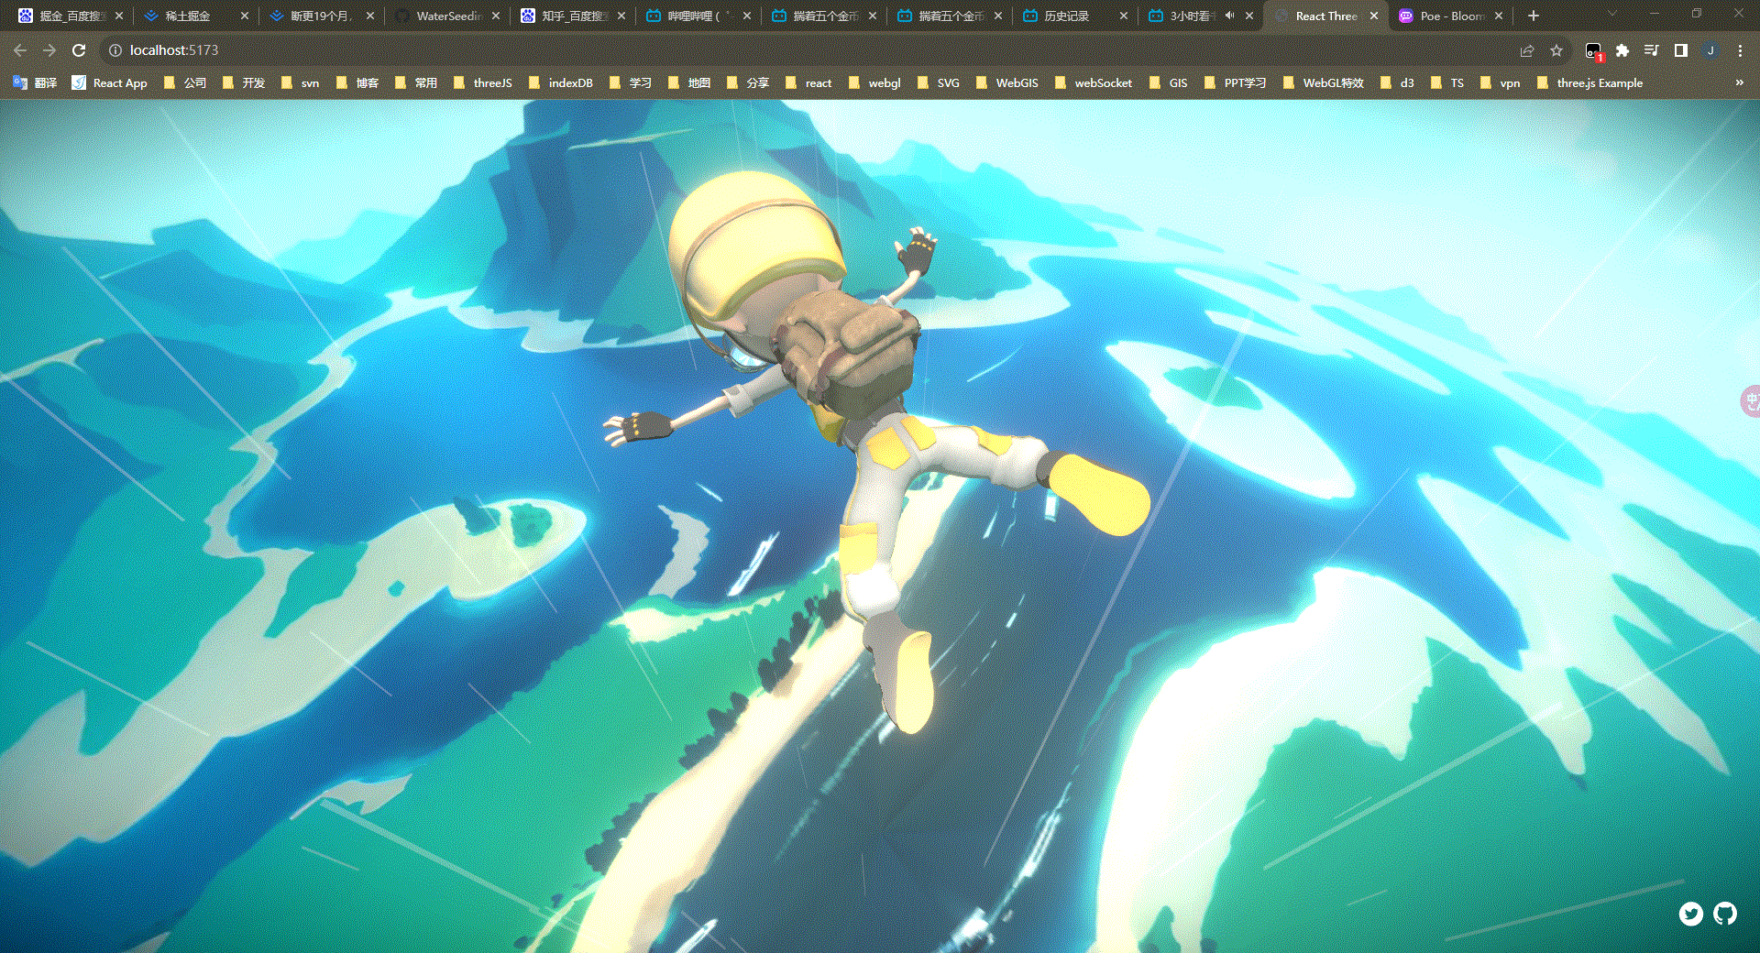Open the tab search dropdown arrow
Viewport: 1760px width, 953px height.
[1612, 15]
